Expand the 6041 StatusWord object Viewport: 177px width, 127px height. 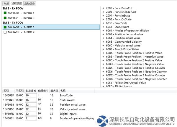pyautogui.click(x=103, y=27)
